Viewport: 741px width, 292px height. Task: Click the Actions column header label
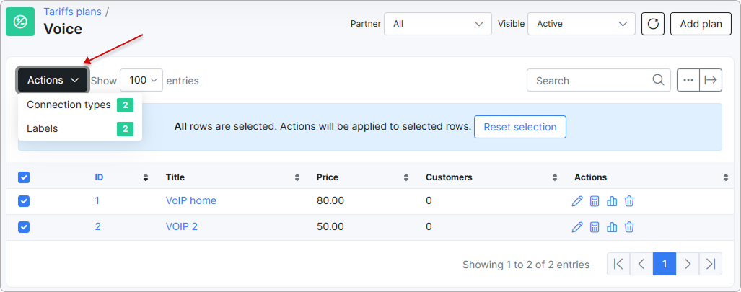591,177
